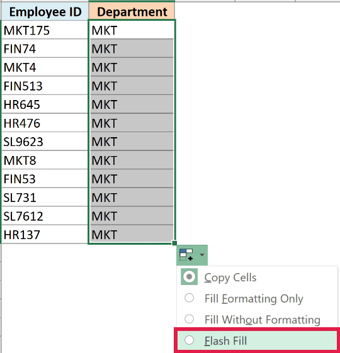340x353 pixels.
Task: Click the Department header cell
Action: [x=132, y=11]
